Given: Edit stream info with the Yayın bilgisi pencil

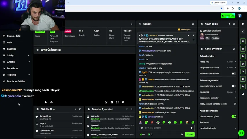Looking at the screenshot, I should click(229, 24).
